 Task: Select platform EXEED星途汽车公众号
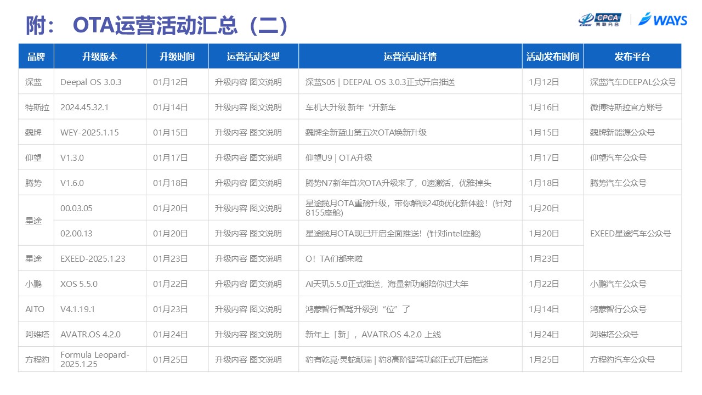coord(631,234)
